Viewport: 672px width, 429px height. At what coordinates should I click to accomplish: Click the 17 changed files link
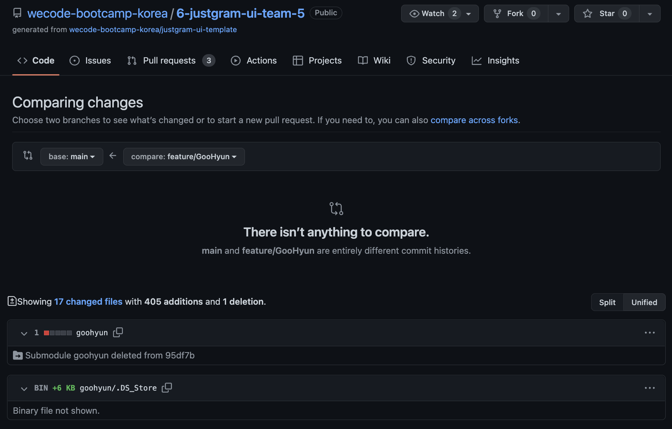[x=88, y=302]
